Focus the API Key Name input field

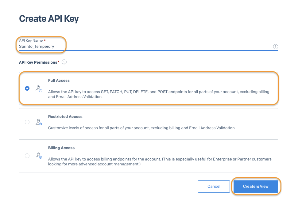[148, 47]
